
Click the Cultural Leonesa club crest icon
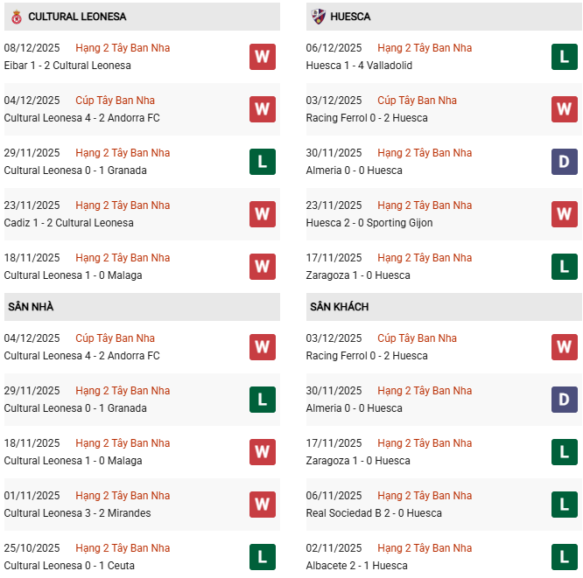[16, 17]
